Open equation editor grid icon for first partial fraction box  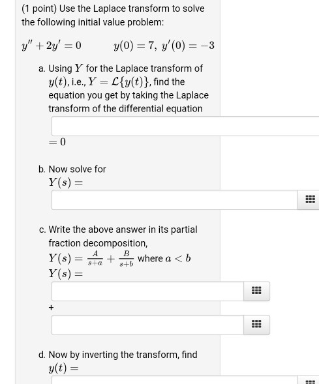[256, 291]
